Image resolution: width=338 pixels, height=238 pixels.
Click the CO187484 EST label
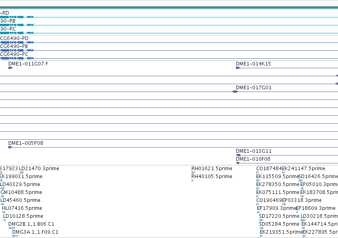269,169
